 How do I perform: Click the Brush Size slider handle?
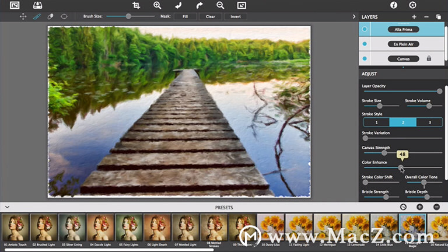(128, 16)
